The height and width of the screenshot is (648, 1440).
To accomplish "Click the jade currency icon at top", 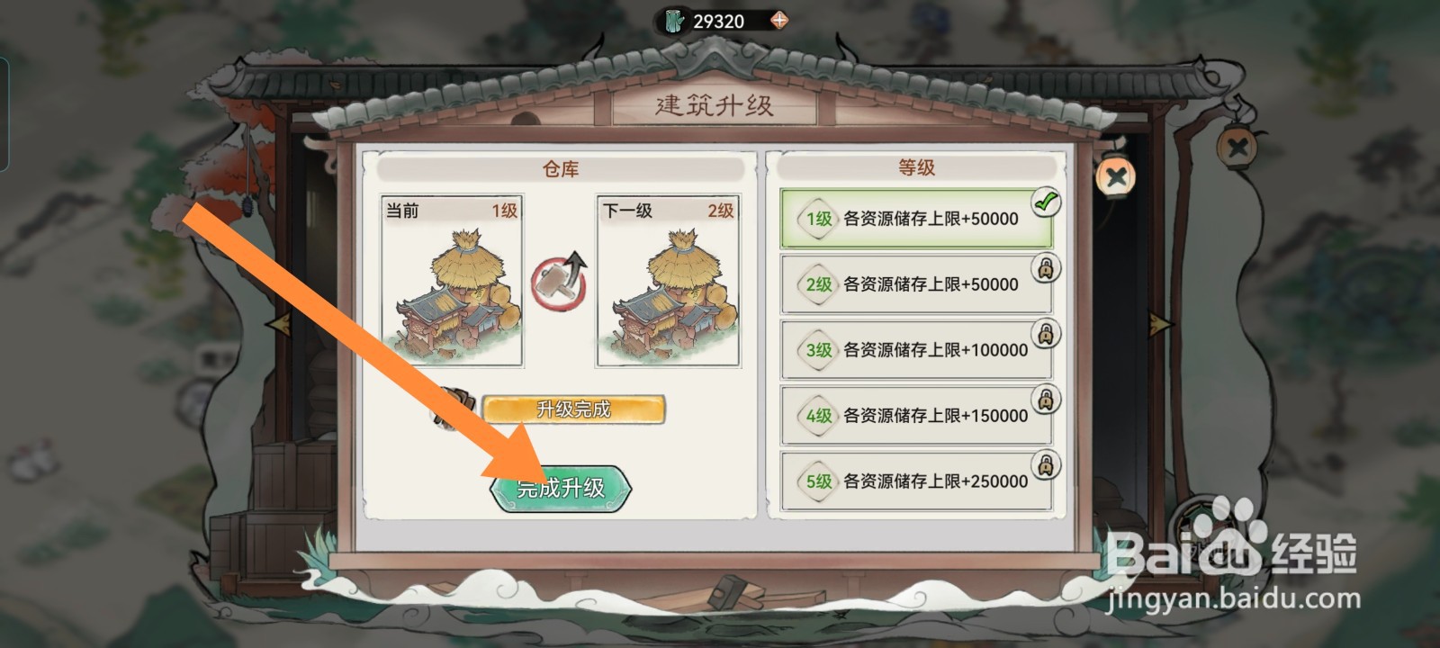I will pos(672,21).
